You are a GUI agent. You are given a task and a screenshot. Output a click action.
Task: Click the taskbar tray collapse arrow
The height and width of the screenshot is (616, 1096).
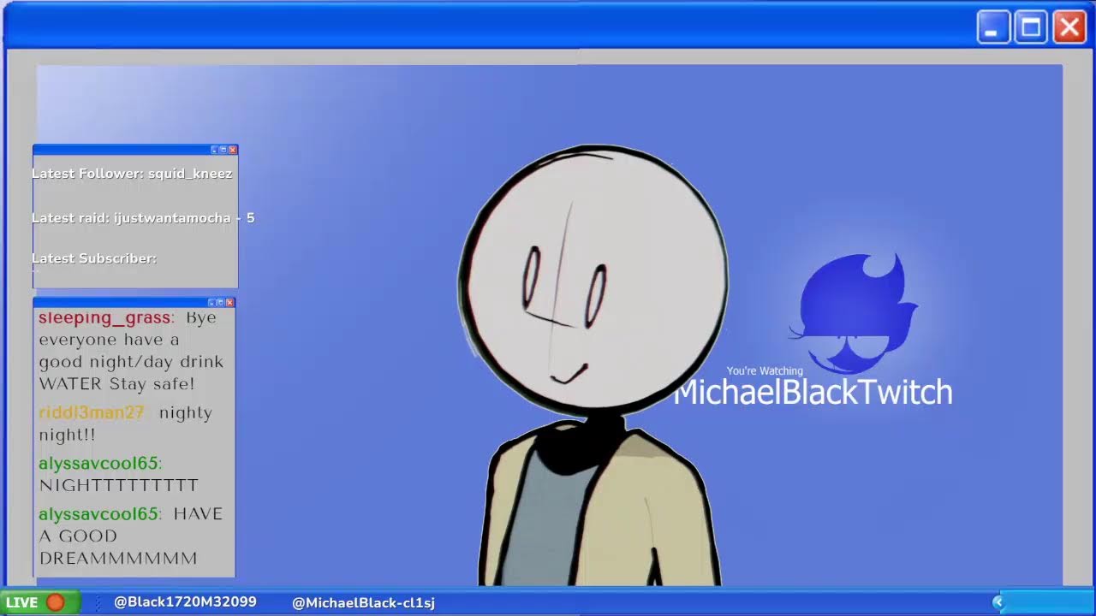(998, 602)
